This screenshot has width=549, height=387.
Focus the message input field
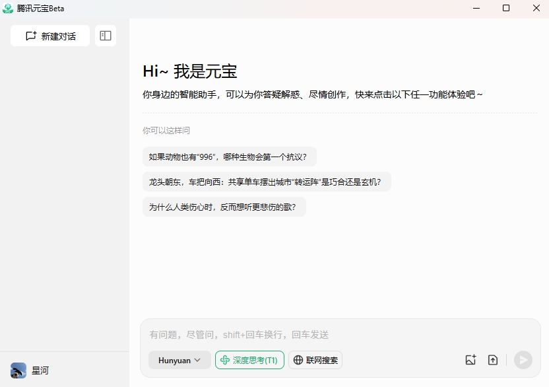[x=340, y=335]
